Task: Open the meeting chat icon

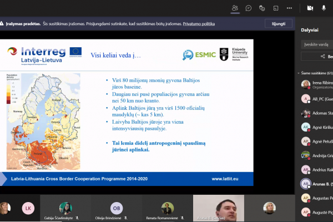Action: pos(248,8)
